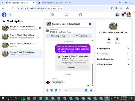
Task: Open a new Chrome tab
Action: pos(70,3)
